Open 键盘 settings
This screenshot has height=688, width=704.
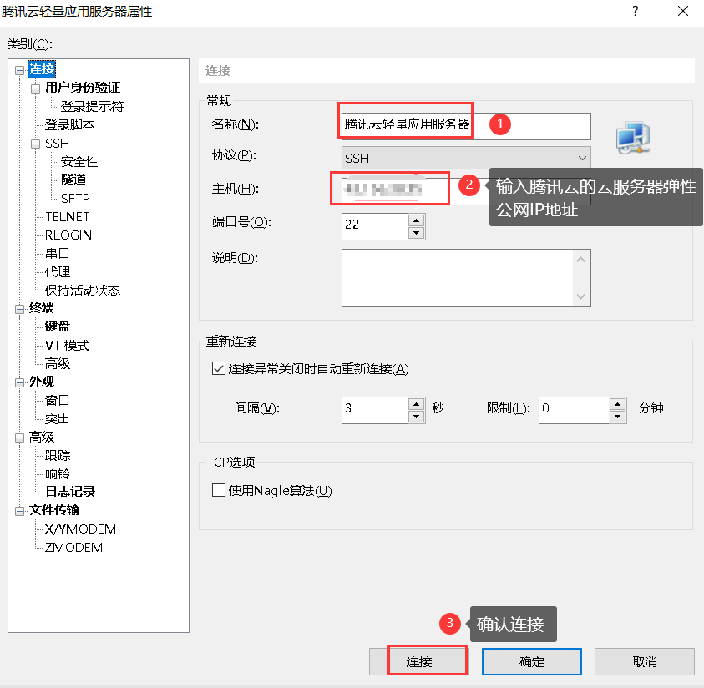[58, 326]
